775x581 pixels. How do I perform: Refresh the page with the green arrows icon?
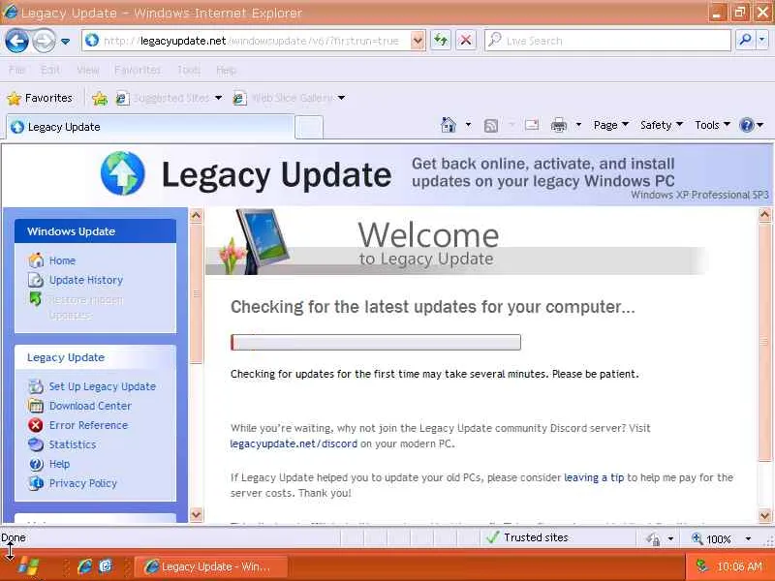click(x=441, y=41)
